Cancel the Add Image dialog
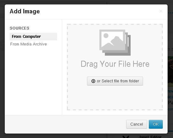173x138 pixels. pos(137,124)
